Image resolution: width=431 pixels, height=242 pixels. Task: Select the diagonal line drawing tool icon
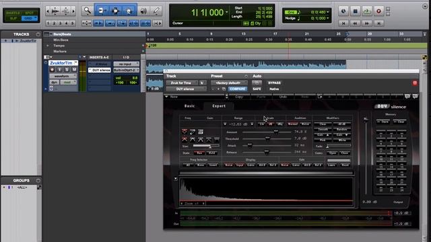pos(193,132)
